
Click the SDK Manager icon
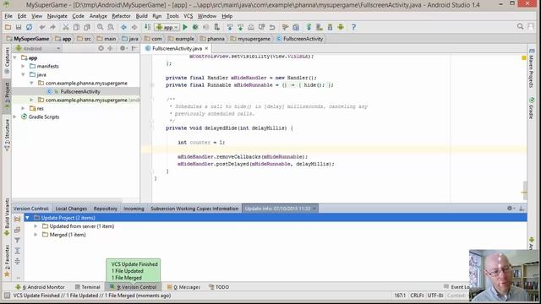coord(331,27)
